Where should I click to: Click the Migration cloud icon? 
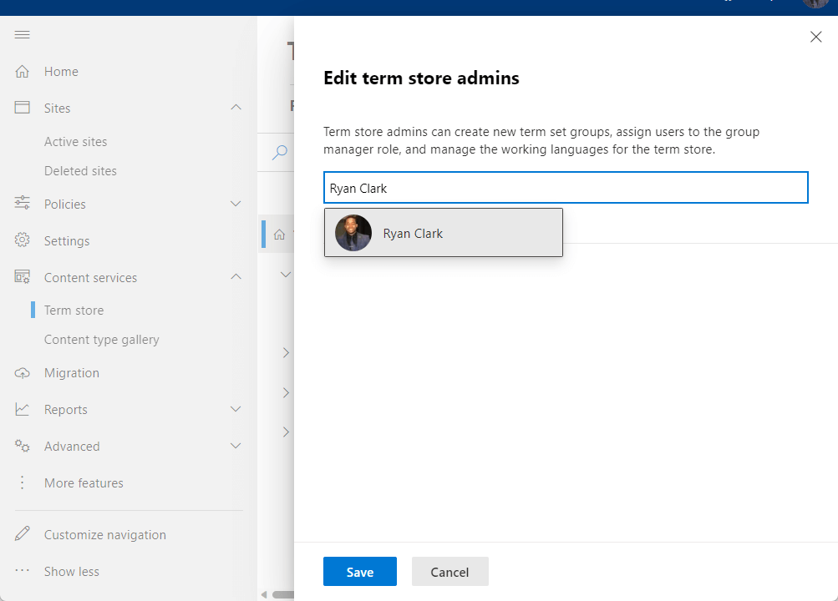[x=22, y=373]
